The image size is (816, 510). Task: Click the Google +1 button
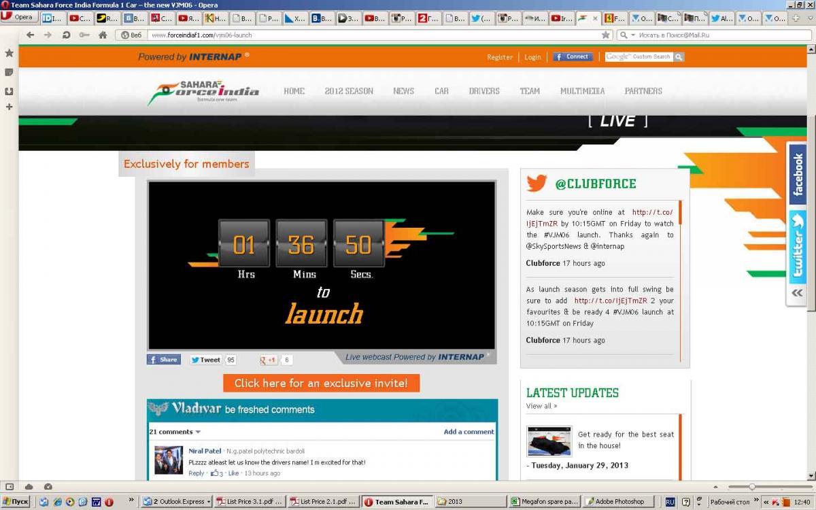(269, 360)
